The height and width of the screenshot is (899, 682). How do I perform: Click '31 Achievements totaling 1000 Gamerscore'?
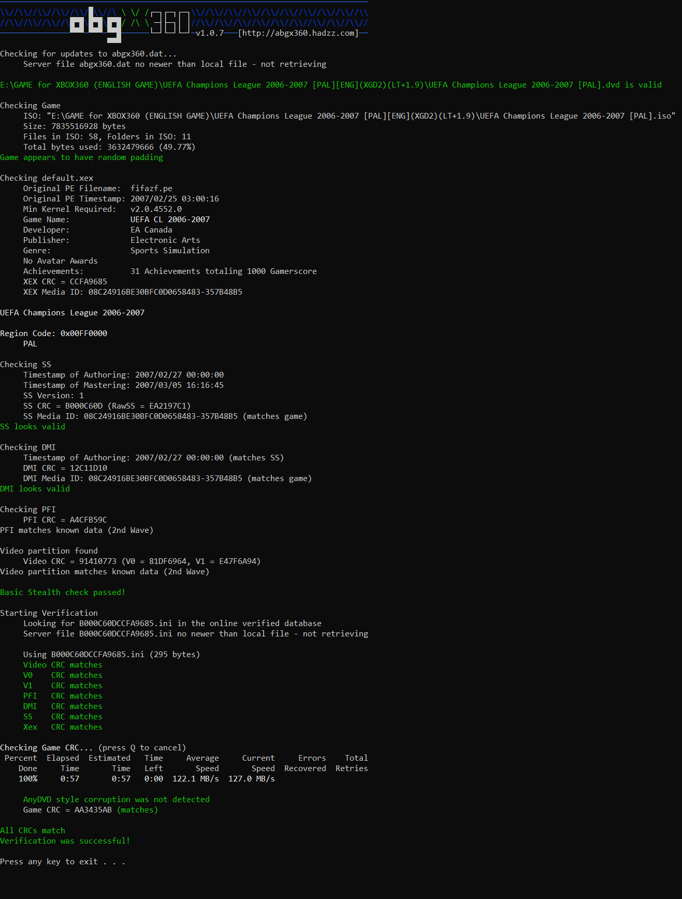click(224, 271)
